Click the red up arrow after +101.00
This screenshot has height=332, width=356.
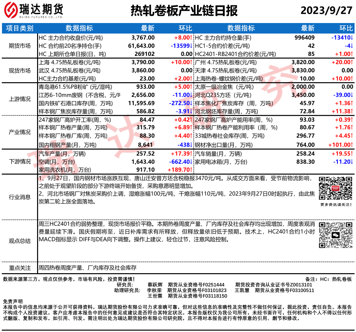coord(351,145)
